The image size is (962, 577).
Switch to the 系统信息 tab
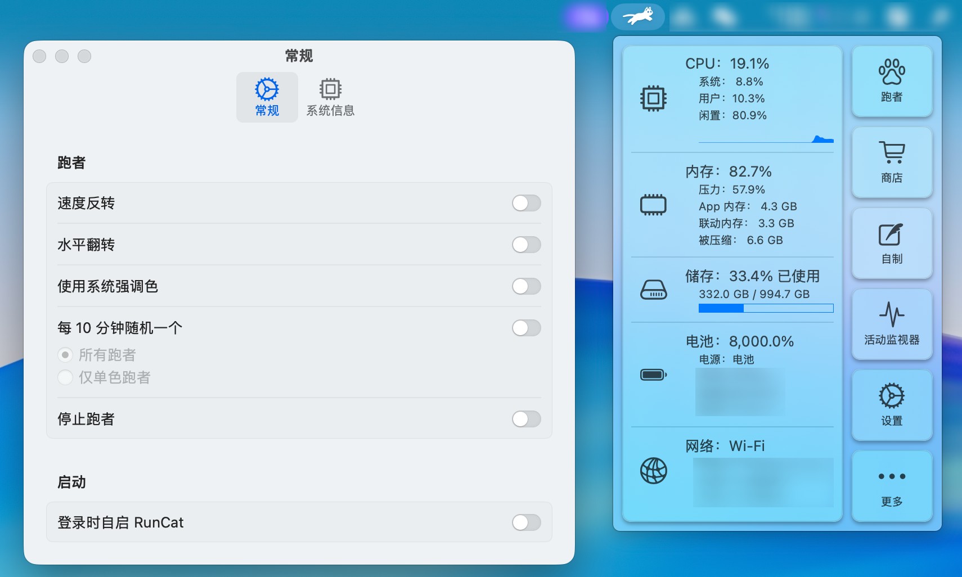click(330, 97)
